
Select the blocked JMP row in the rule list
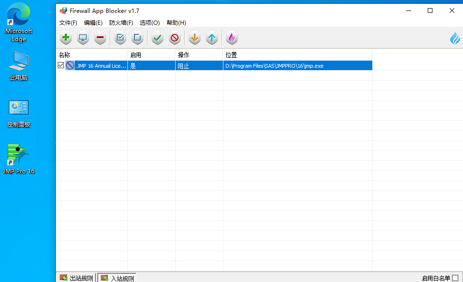191,65
